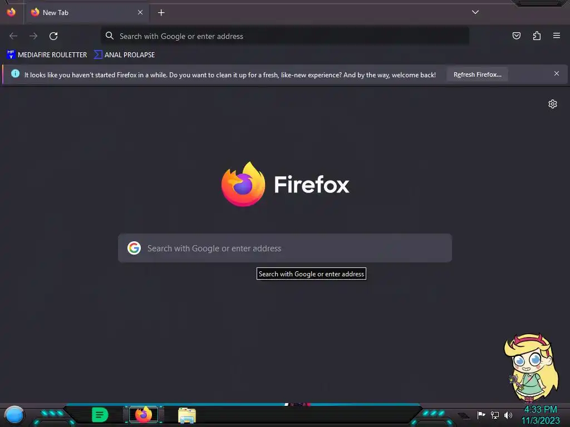Open the network tray icon
The width and height of the screenshot is (570, 427).
pyautogui.click(x=495, y=415)
